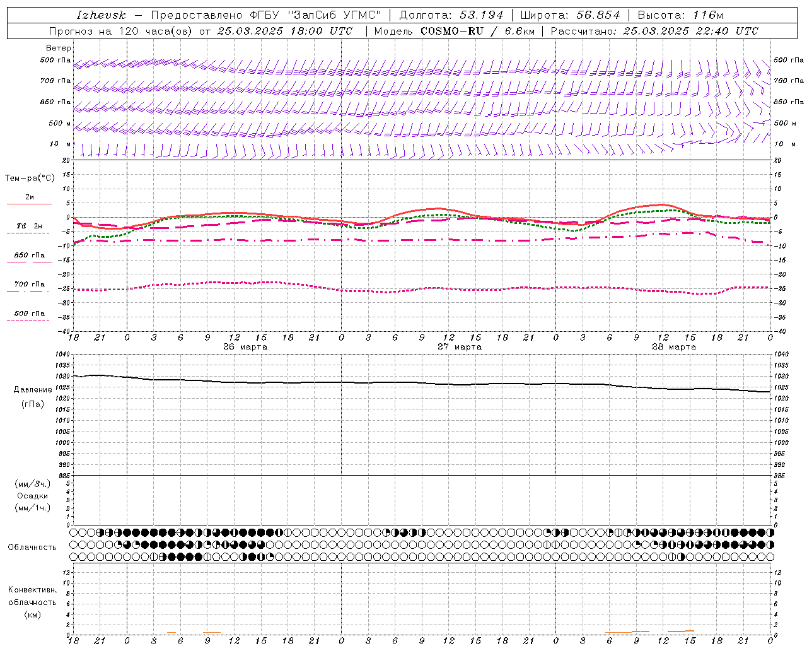Select the Модель COSMO-RU / 6.6км label
Image resolution: width=807 pixels, height=646 pixels.
tap(455, 31)
